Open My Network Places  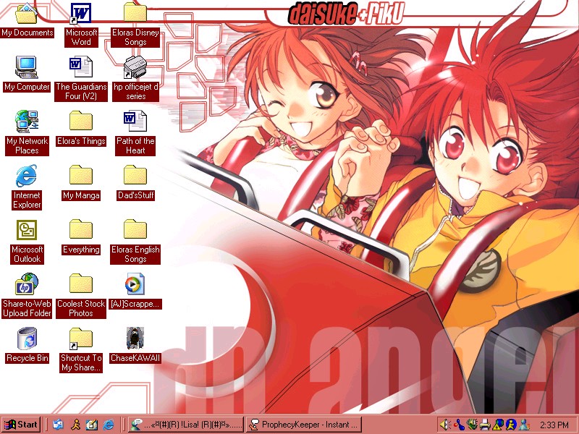tap(27, 122)
